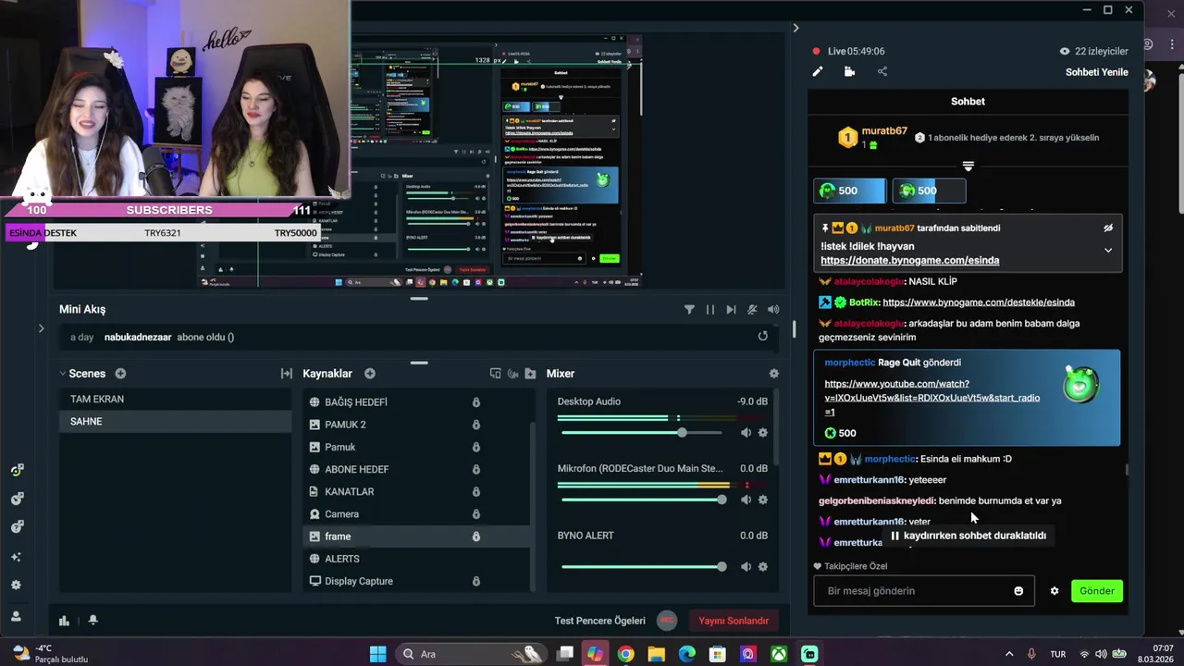Viewport: 1184px width, 666px height.
Task: Click Sohbeti Yenile
Action: coord(1097,72)
